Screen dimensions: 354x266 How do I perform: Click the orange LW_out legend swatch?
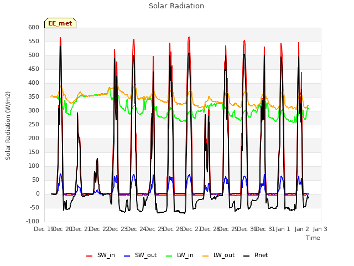(x=206, y=256)
